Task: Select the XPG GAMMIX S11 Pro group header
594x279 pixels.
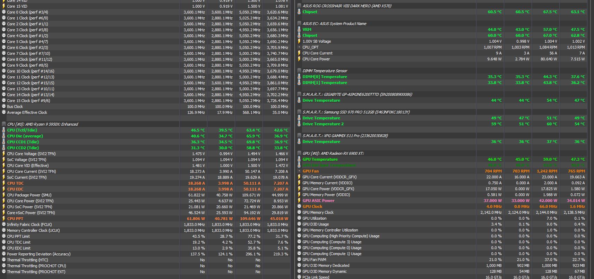Action: [345, 136]
